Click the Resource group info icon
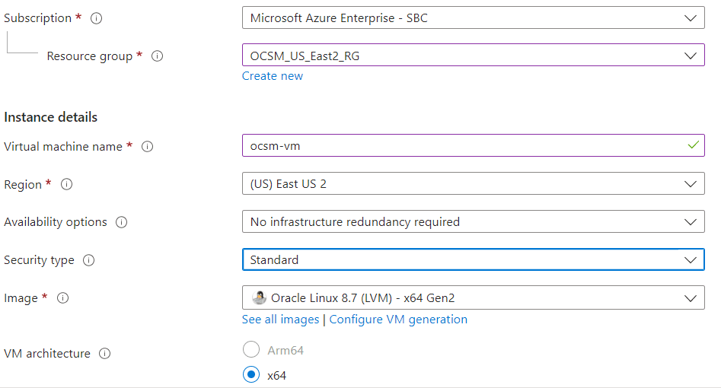The width and height of the screenshot is (721, 388). pyautogui.click(x=158, y=56)
